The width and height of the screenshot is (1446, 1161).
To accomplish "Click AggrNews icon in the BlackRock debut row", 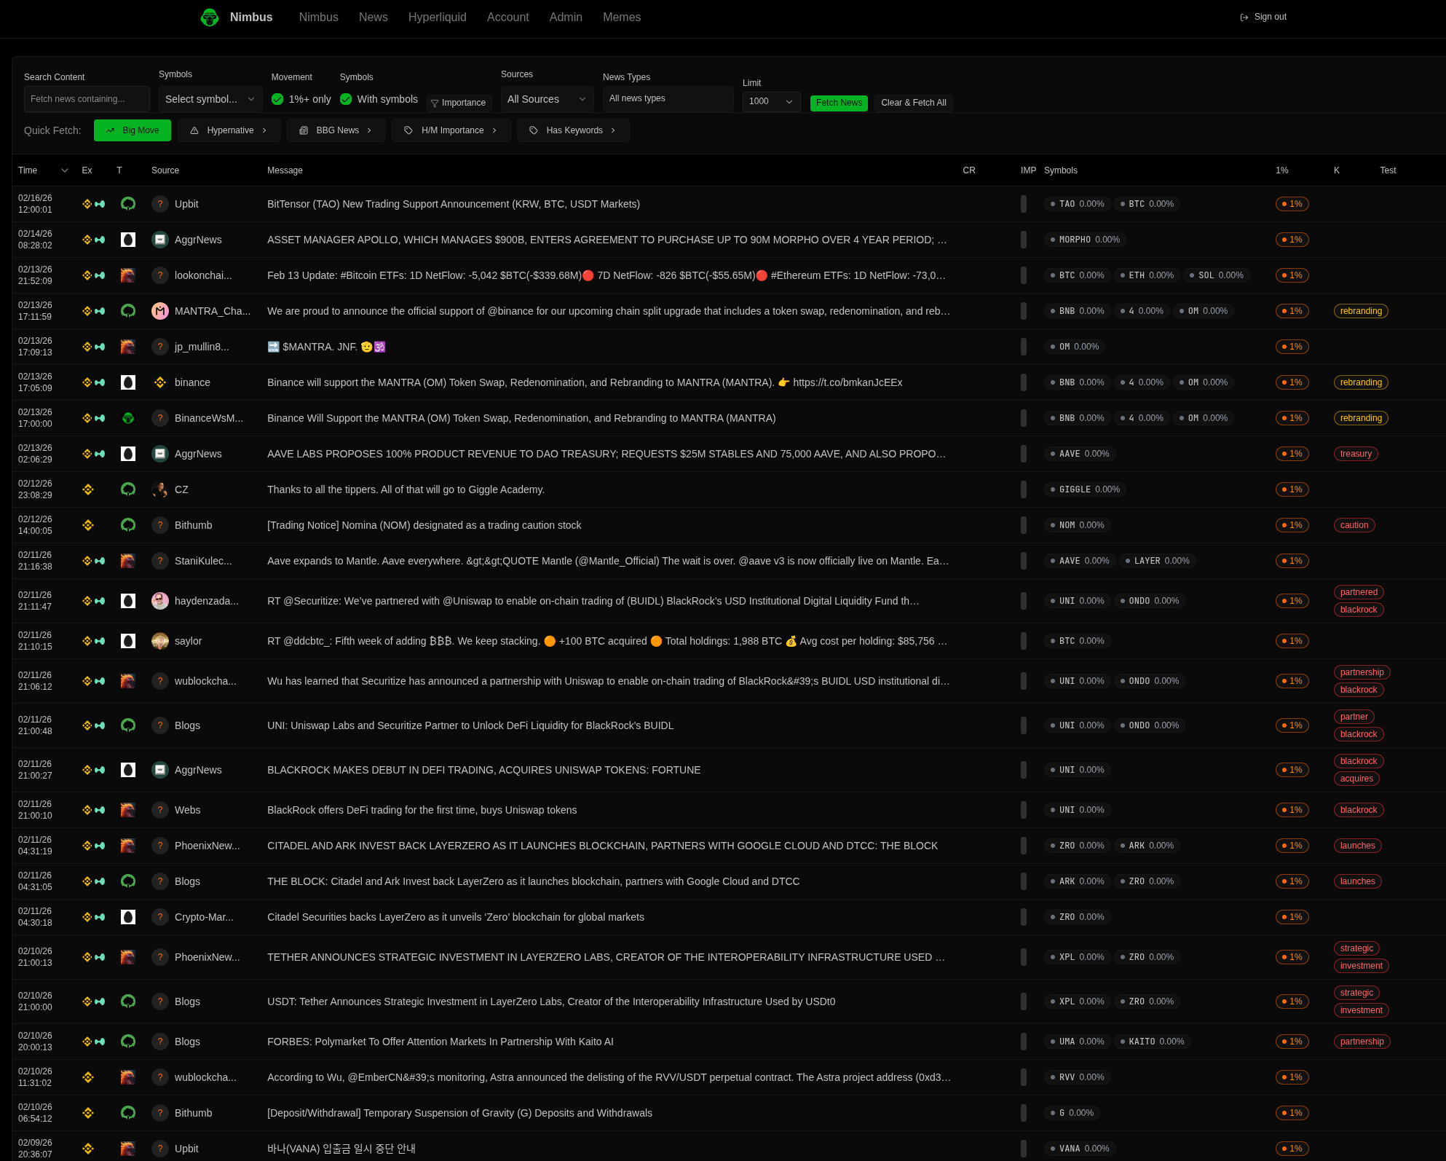I will 160,770.
